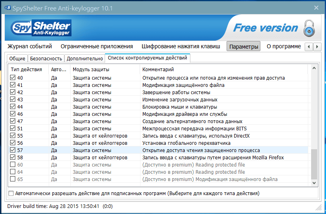Open the Безопасность subtab
The height and width of the screenshot is (214, 326).
point(46,58)
